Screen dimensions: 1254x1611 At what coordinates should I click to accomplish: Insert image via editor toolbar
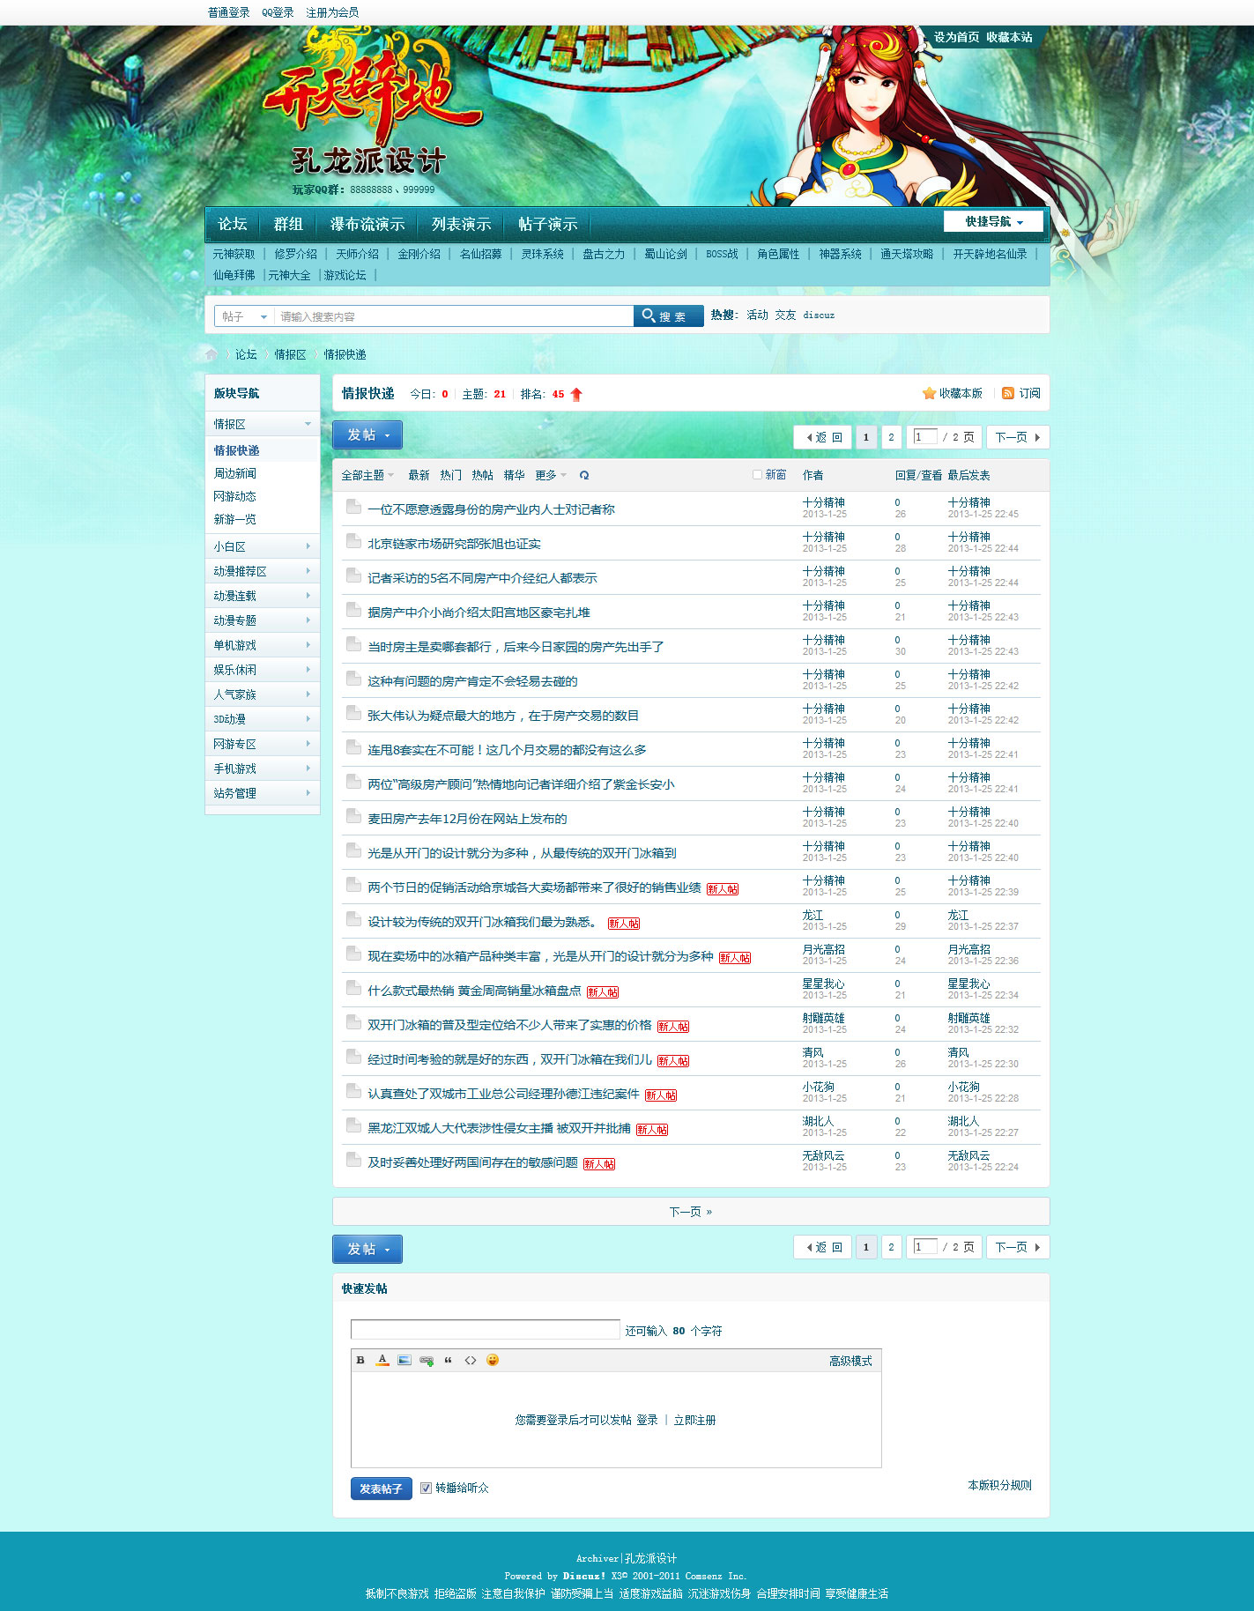click(404, 1360)
